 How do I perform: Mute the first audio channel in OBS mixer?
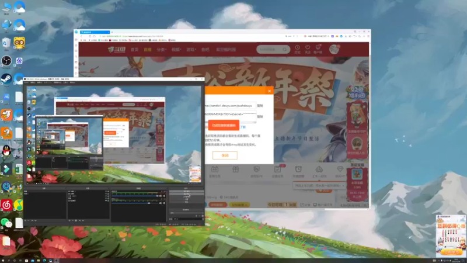[x=161, y=196]
